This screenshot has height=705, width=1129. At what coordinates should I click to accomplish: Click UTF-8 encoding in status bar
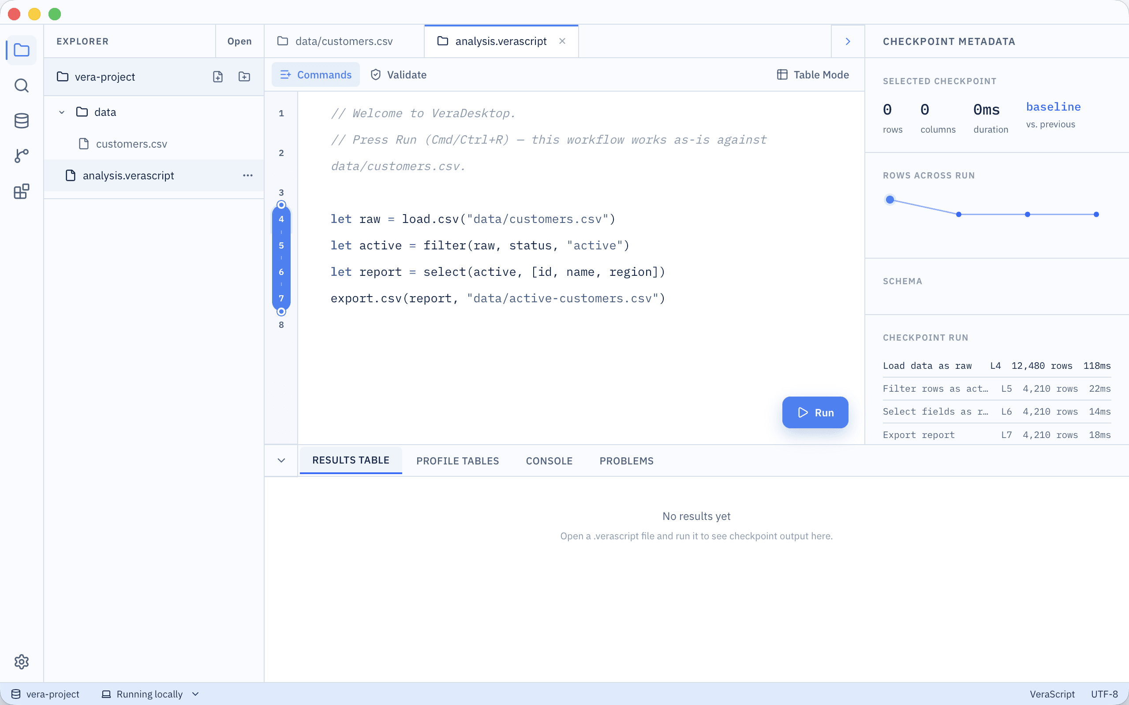[1104, 694]
